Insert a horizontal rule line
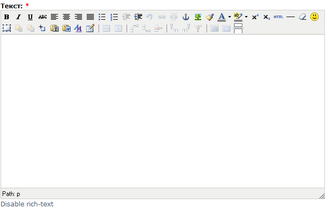328x211 pixels. click(291, 17)
